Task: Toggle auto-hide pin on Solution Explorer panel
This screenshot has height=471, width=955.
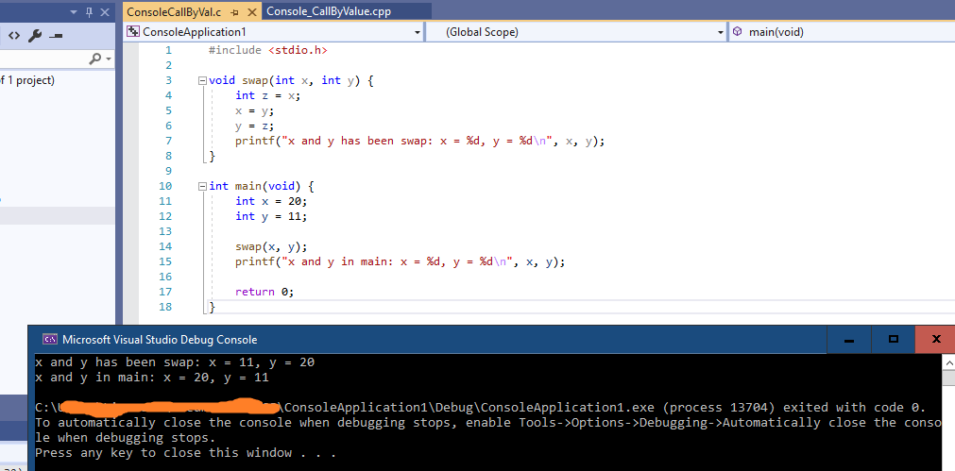Action: [x=90, y=11]
